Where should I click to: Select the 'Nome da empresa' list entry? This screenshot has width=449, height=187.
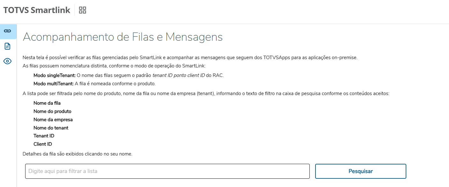point(53,120)
